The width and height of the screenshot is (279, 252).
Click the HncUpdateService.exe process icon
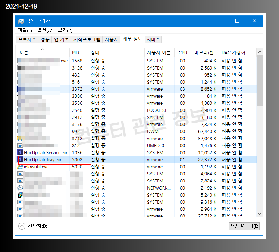tap(20, 152)
